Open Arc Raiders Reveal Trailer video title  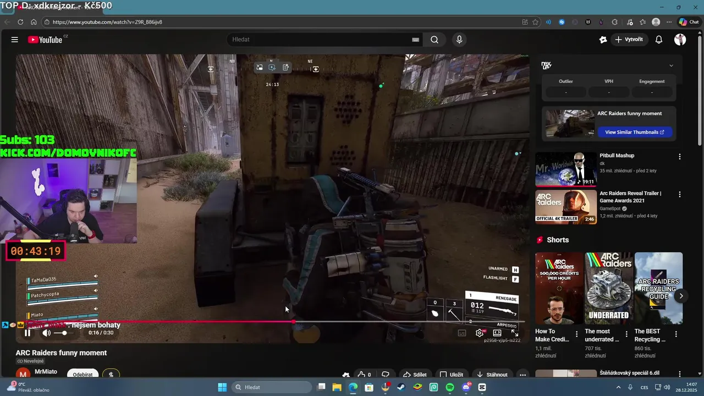tap(630, 197)
